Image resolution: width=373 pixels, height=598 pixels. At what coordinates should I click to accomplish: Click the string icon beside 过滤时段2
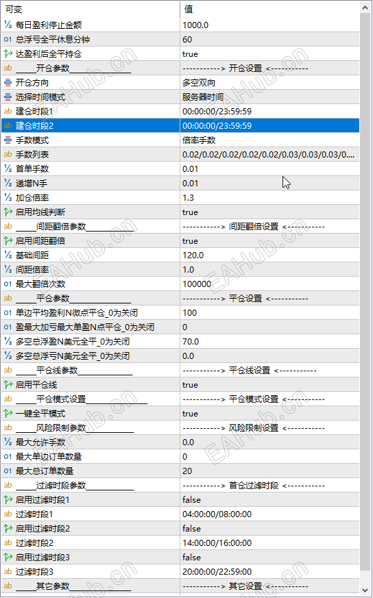[x=8, y=543]
